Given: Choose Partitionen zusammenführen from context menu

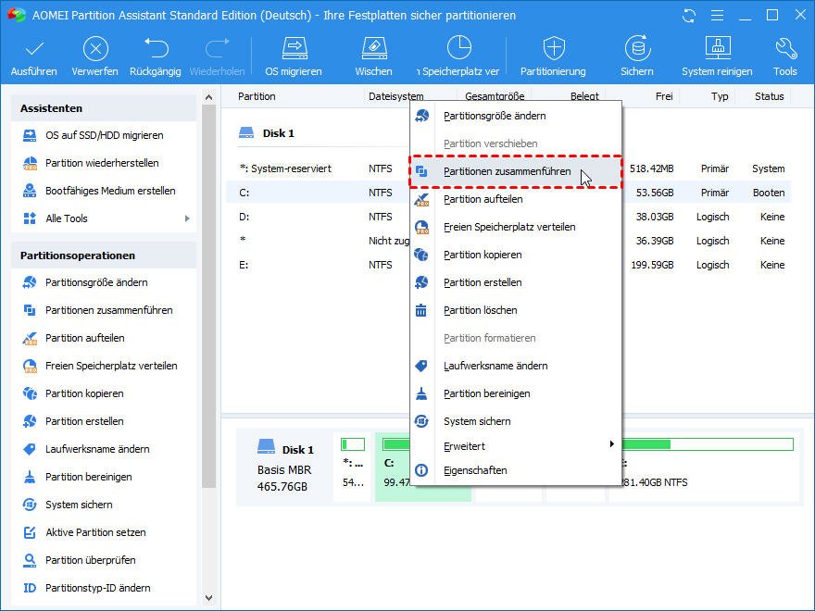Looking at the screenshot, I should pyautogui.click(x=516, y=171).
